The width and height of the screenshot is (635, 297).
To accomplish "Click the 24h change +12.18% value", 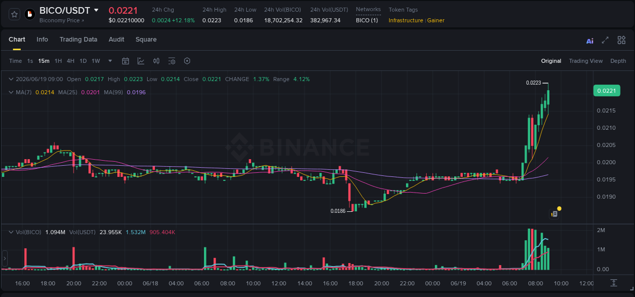I will click(183, 20).
